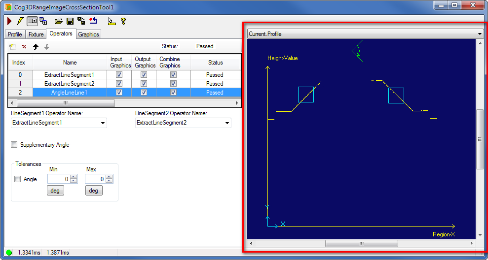Click the lightning bolt electric mode icon
The image size is (488, 260).
pos(20,21)
